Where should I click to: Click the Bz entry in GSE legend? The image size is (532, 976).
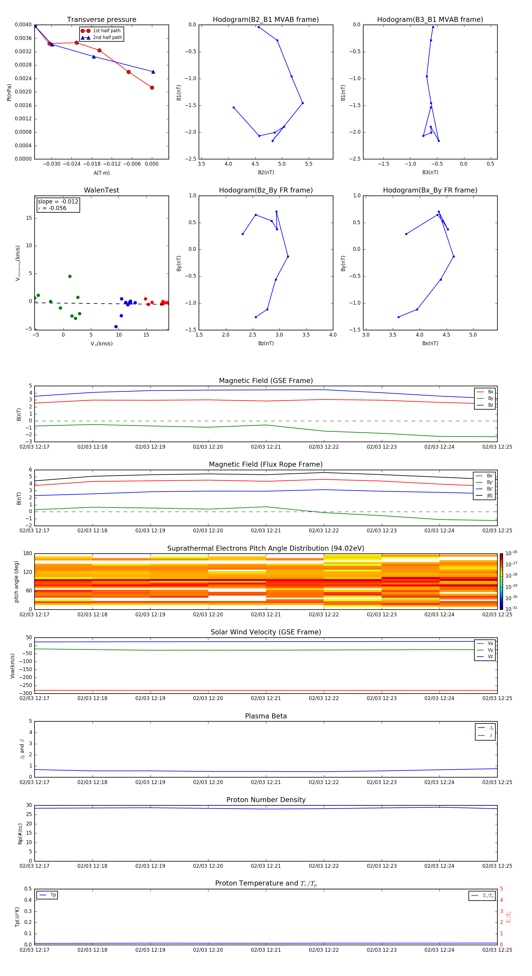[x=485, y=405]
